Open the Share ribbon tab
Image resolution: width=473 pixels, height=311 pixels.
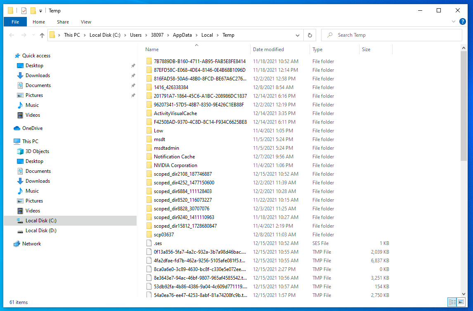63,21
